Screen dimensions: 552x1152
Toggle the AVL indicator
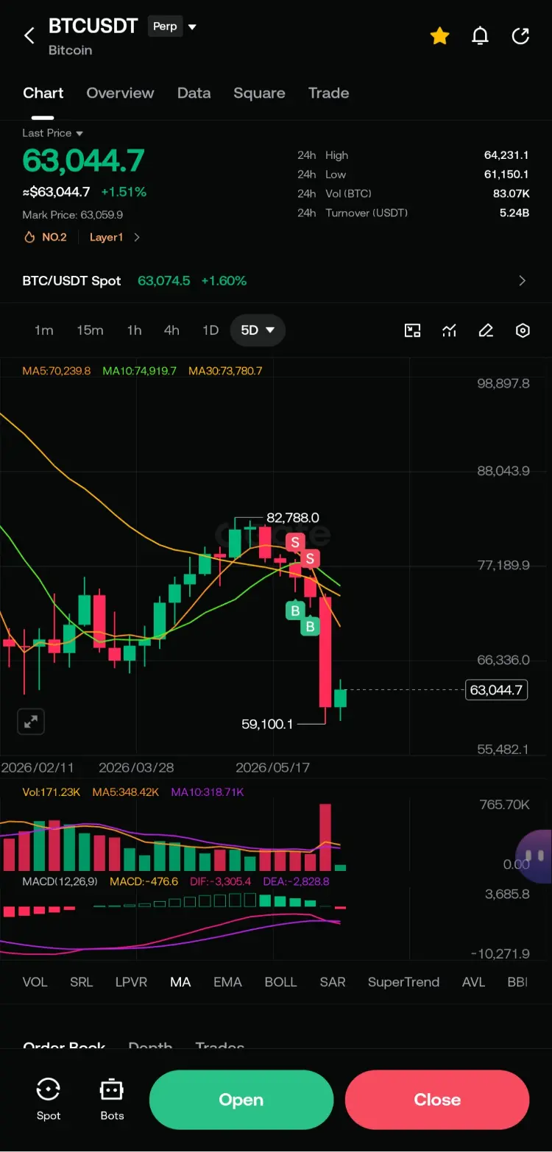click(x=473, y=982)
